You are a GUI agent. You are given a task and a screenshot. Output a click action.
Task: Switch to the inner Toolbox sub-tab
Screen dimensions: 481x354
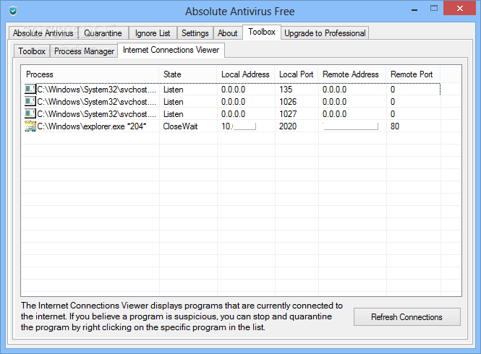click(32, 51)
